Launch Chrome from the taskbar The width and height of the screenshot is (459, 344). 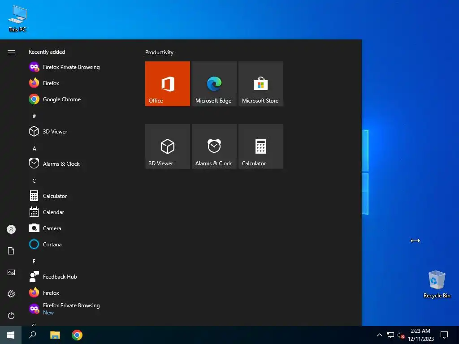tap(77, 335)
